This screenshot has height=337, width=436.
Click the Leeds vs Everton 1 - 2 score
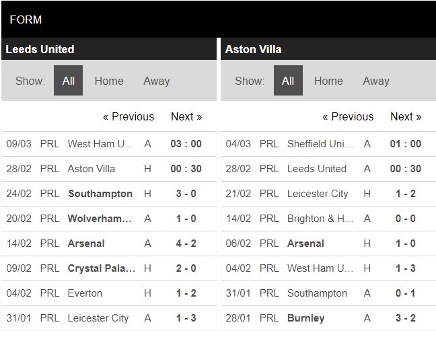point(186,293)
